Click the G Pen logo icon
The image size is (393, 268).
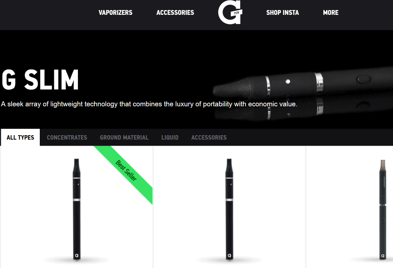230,12
